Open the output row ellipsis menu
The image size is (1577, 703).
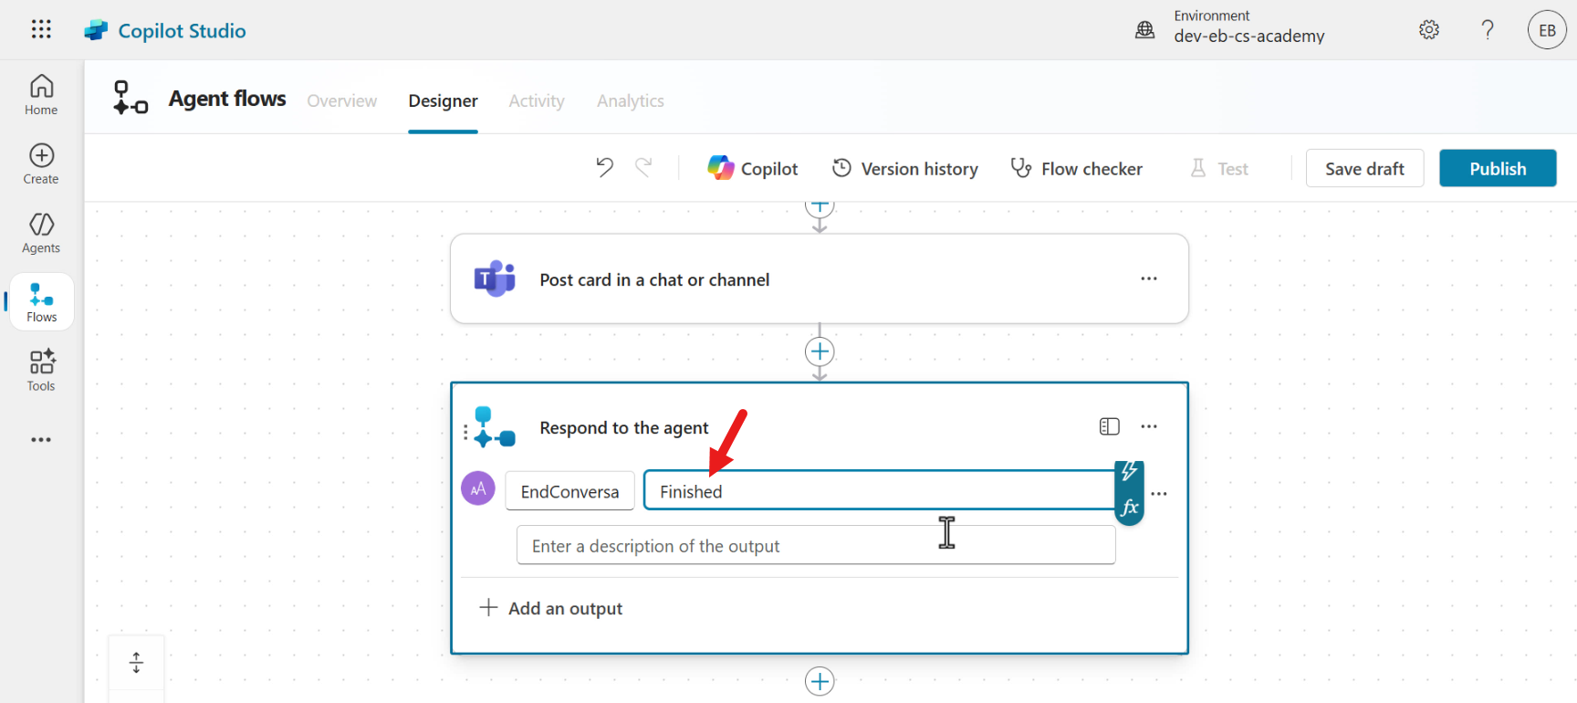(1159, 494)
